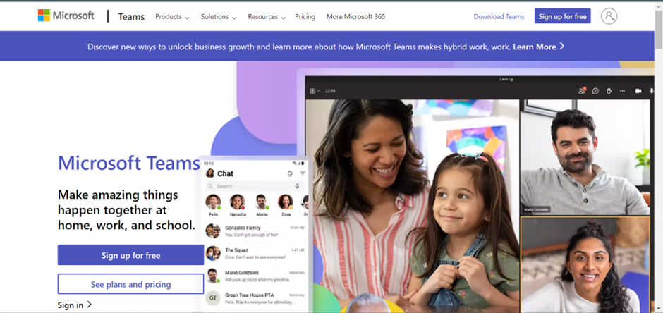Screen dimensions: 663x313
Task: Click the more options ellipsis in meeting
Action: (x=622, y=91)
